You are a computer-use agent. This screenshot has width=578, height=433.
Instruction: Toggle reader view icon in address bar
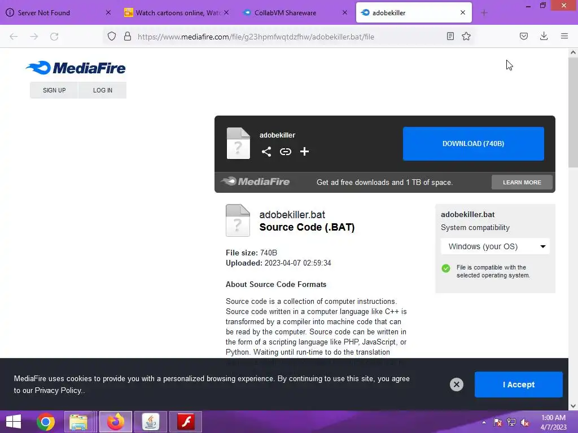point(450,36)
